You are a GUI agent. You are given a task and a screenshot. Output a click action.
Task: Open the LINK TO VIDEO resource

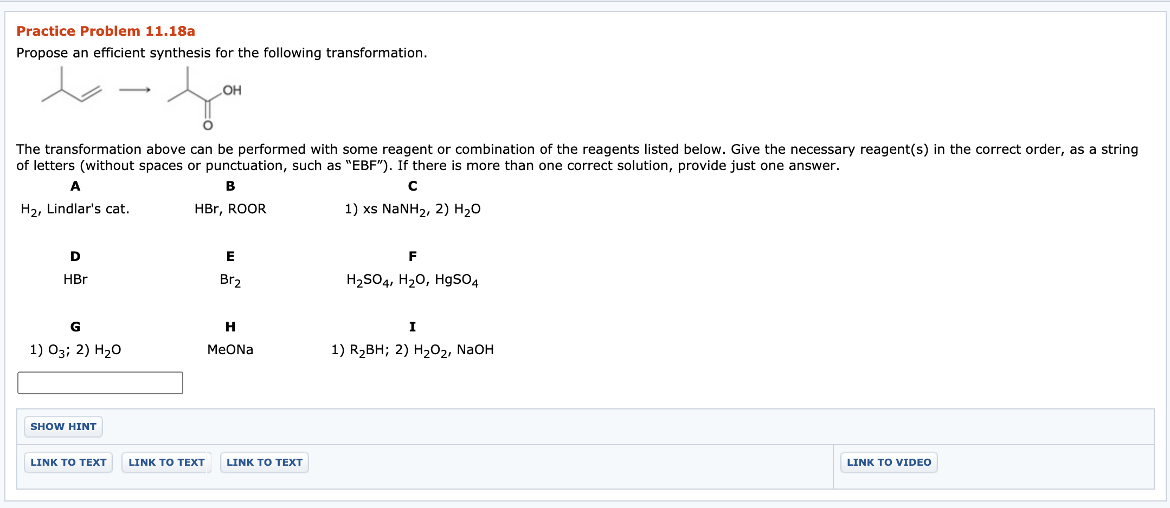click(889, 462)
